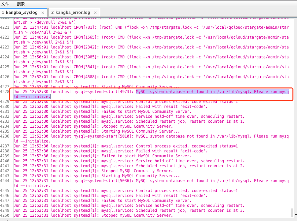Click line 4231 'Failed to start MySQL' text
Screen dimensions: 297x221
point(146,111)
